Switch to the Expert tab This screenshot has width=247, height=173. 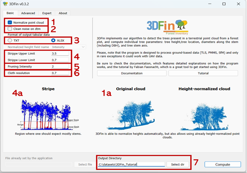tap(47, 13)
